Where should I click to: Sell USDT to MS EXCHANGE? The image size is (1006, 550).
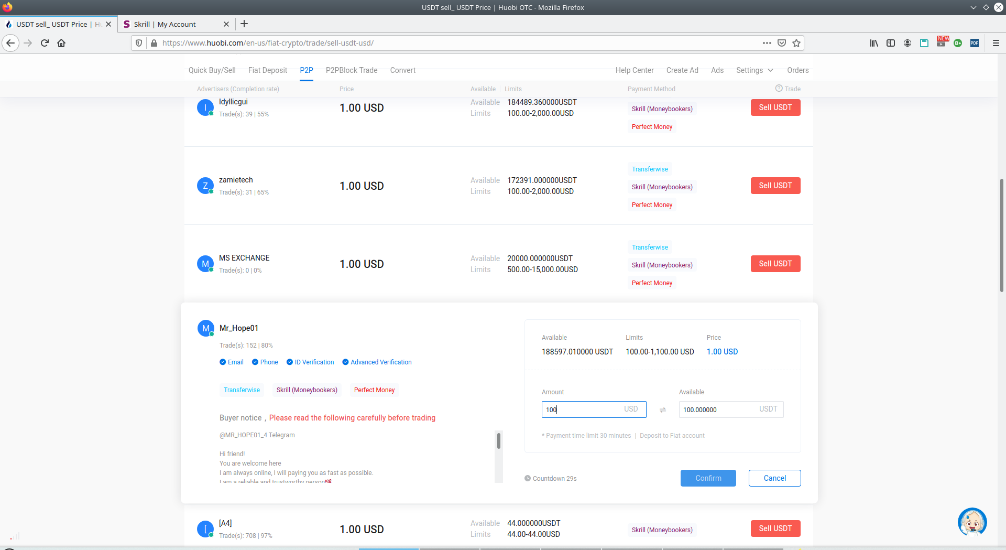[x=775, y=264]
